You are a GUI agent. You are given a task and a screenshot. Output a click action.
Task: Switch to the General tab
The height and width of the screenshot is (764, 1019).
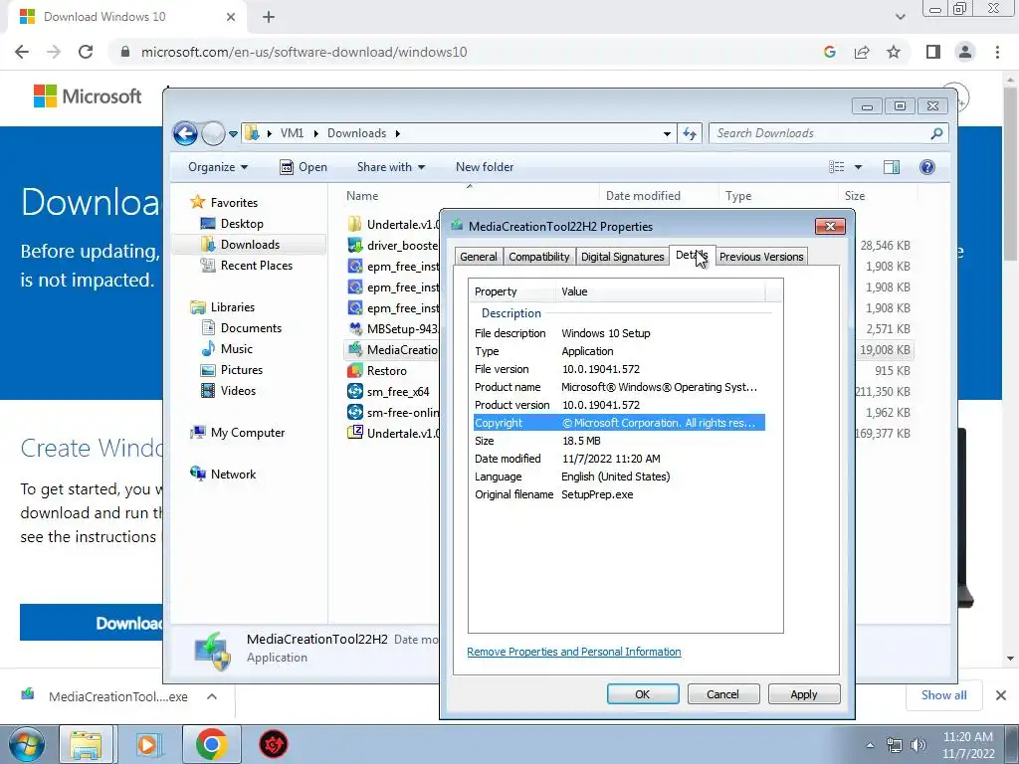(479, 257)
